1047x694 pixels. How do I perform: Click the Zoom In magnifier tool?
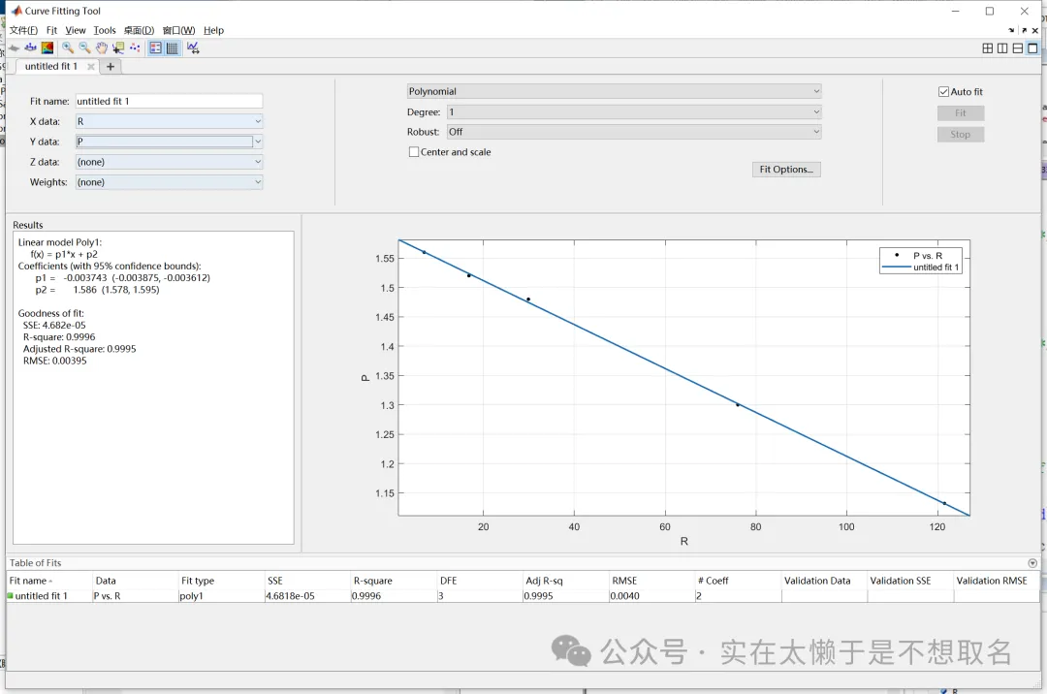tap(68, 47)
